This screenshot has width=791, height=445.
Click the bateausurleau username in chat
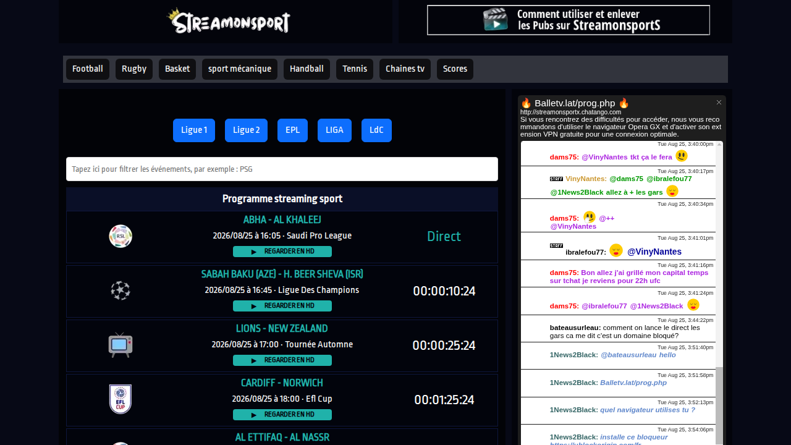pyautogui.click(x=575, y=328)
